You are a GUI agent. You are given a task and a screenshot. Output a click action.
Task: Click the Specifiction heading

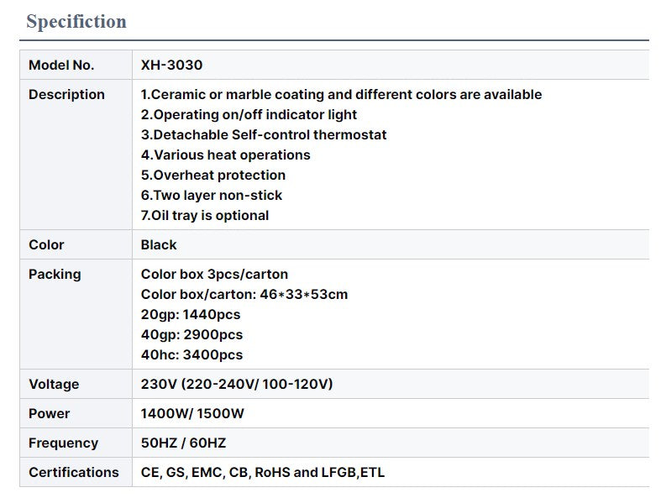click(x=76, y=22)
